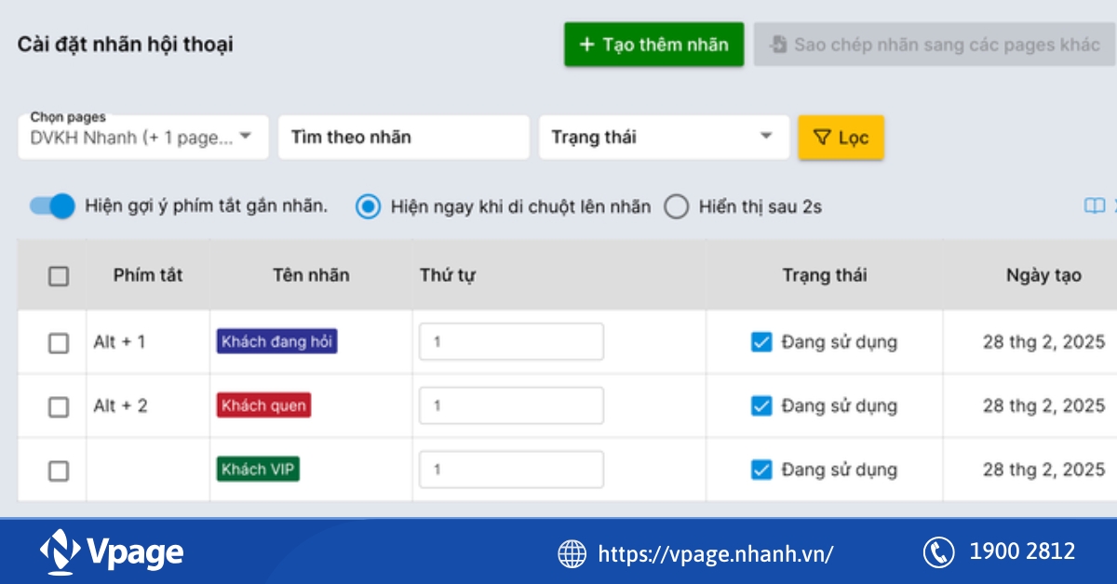Click the Tìm theo nhãn search field
1117x584 pixels.
pyautogui.click(x=403, y=137)
